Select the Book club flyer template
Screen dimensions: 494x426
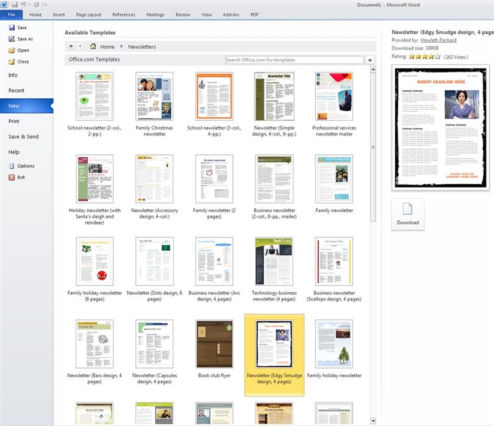pyautogui.click(x=214, y=349)
